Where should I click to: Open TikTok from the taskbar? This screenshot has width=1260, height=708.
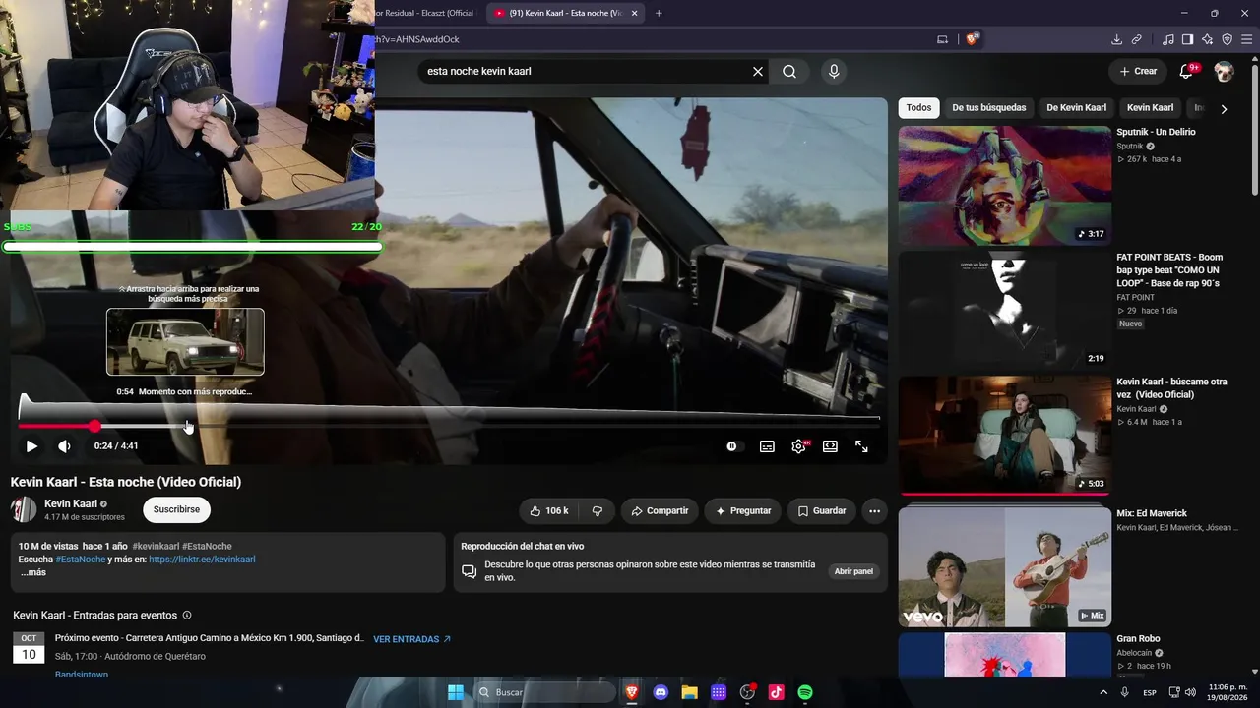click(776, 692)
